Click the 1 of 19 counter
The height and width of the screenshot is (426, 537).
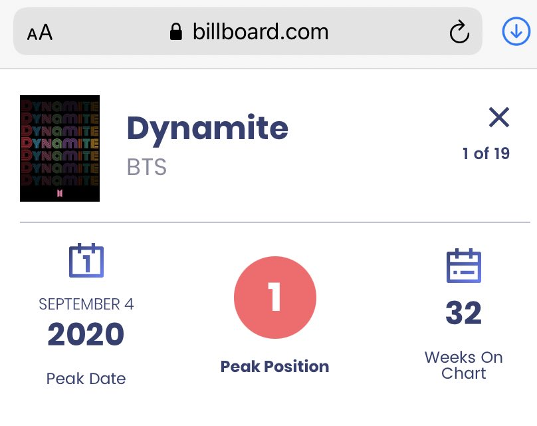point(486,153)
